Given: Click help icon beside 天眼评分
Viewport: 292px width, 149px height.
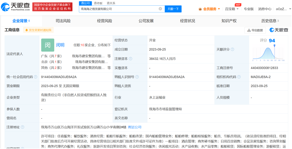Looking at the screenshot, I should coord(232,49).
